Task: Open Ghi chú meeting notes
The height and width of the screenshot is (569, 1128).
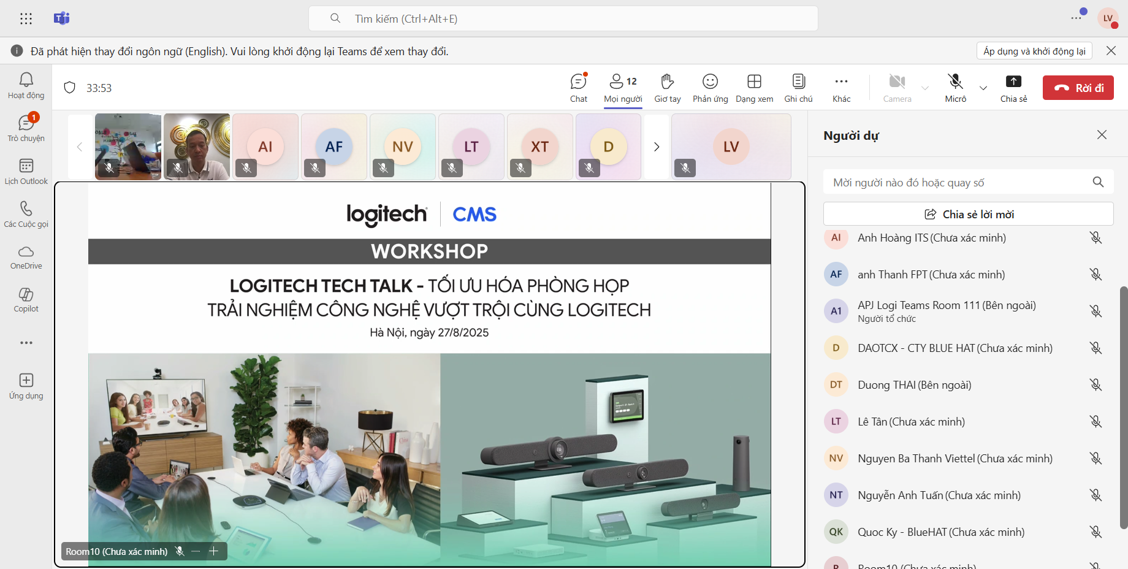Action: [798, 88]
